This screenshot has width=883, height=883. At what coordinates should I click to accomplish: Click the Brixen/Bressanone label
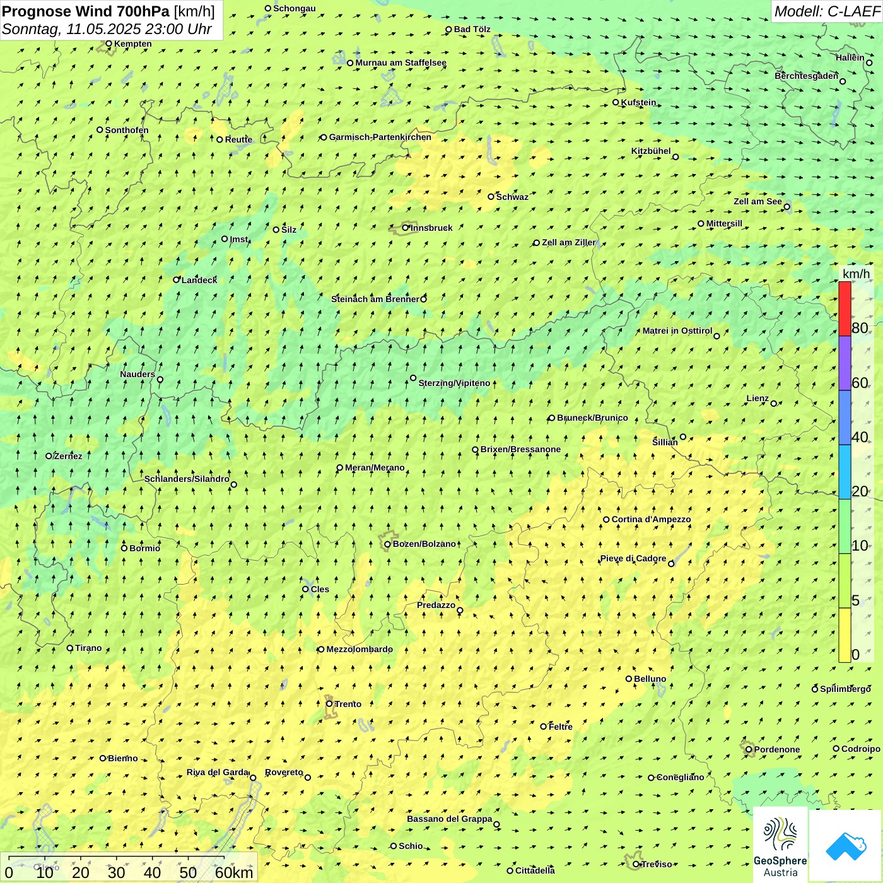tap(520, 449)
